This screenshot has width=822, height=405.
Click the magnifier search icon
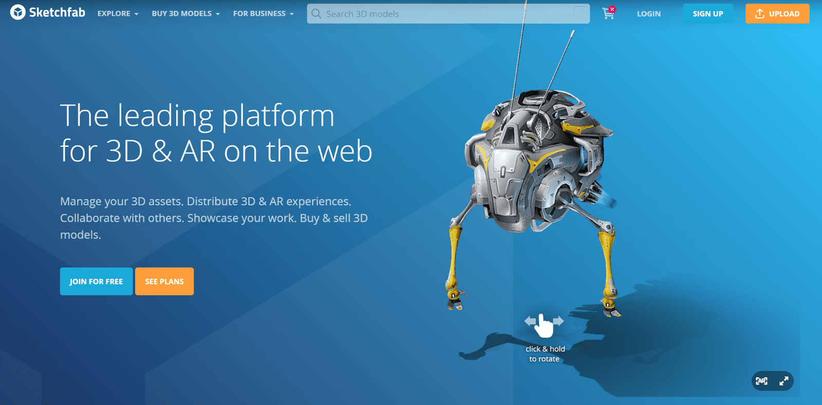pyautogui.click(x=316, y=14)
